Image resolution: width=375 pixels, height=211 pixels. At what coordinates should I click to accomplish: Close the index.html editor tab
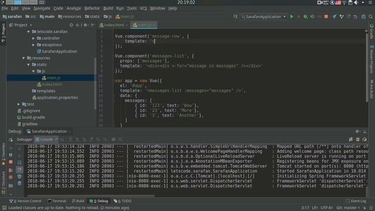pyautogui.click(x=127, y=25)
